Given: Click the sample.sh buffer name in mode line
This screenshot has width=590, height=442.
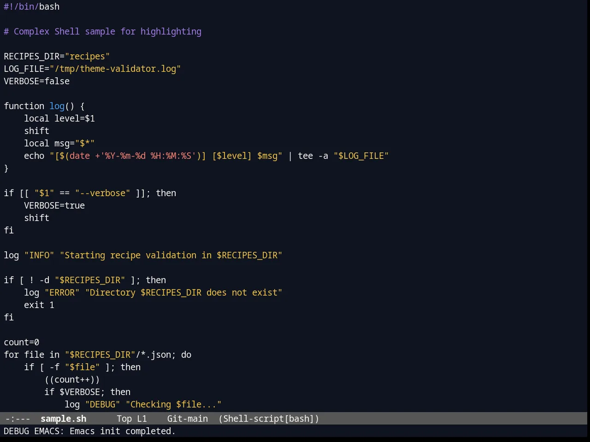Looking at the screenshot, I should coord(64,419).
